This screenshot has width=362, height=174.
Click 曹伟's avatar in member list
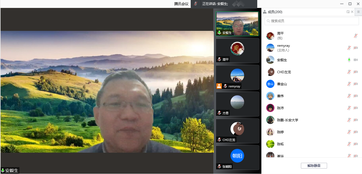(270, 96)
